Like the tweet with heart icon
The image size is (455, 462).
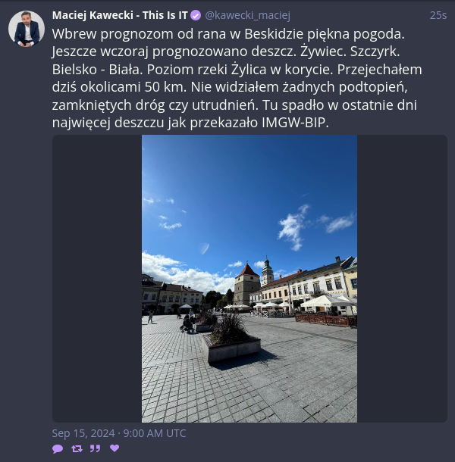pyautogui.click(x=115, y=448)
